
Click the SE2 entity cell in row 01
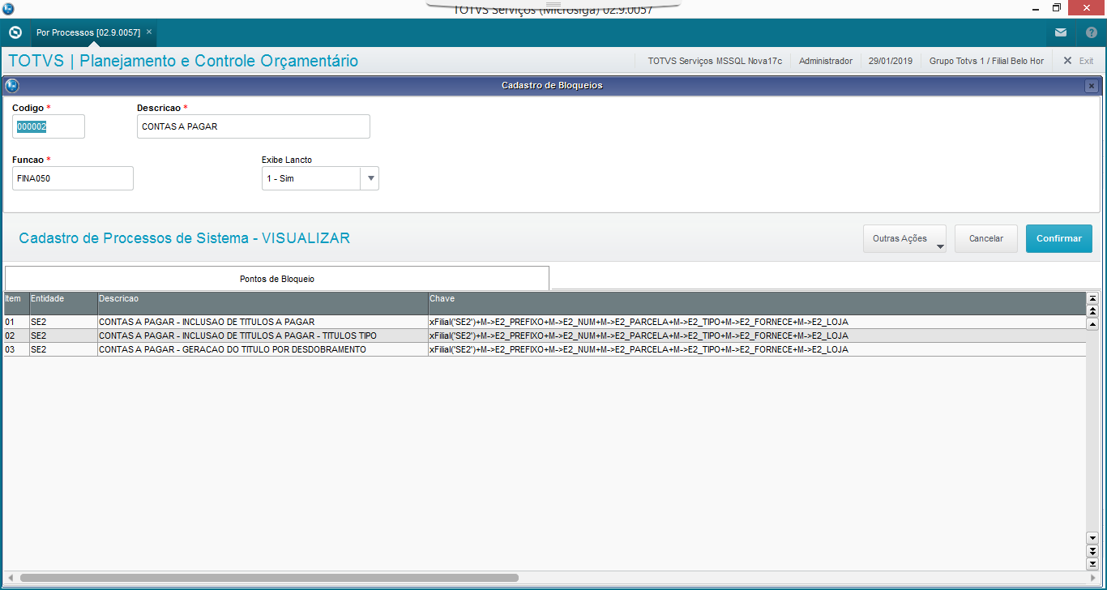[x=63, y=322]
